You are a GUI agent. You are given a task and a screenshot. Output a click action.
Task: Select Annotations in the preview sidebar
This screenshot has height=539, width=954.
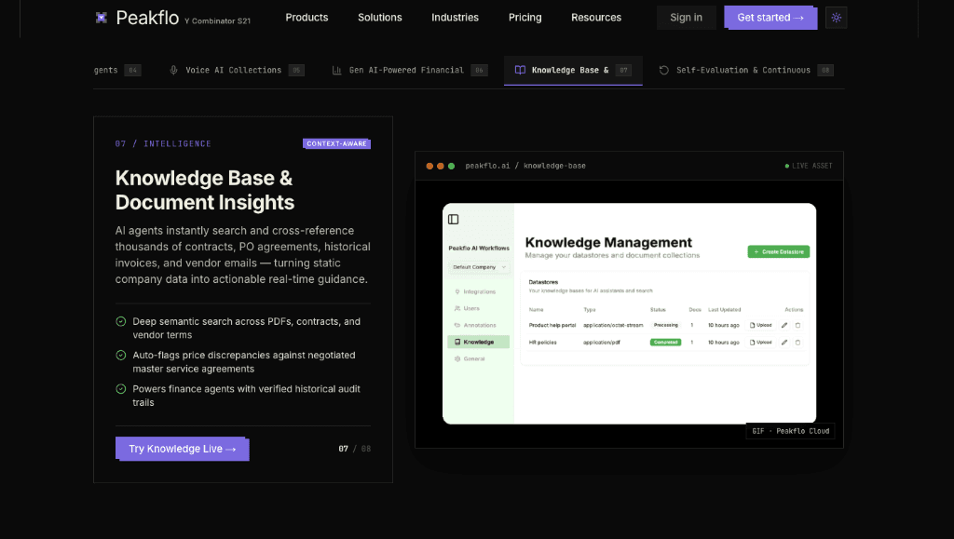(479, 325)
